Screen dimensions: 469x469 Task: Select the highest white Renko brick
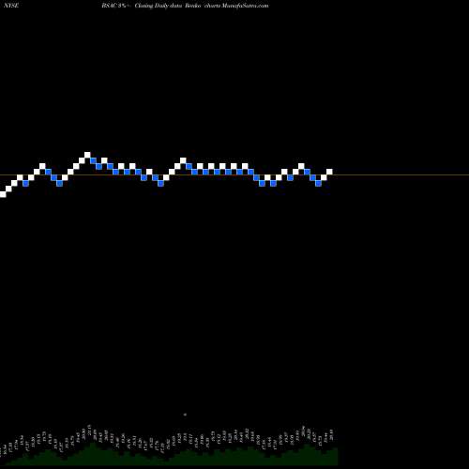coord(87,155)
